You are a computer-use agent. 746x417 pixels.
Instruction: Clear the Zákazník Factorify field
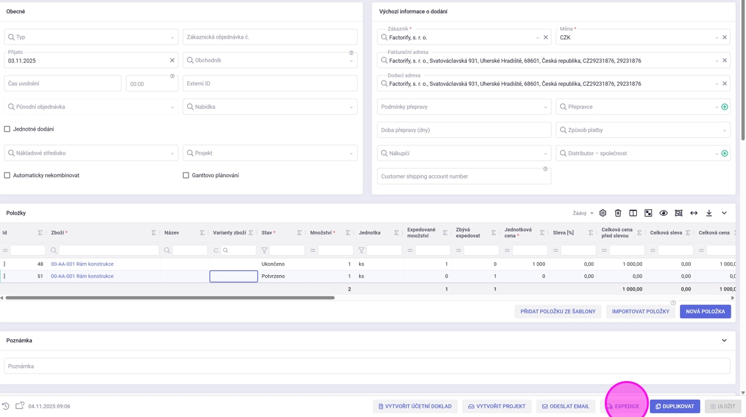(x=546, y=37)
